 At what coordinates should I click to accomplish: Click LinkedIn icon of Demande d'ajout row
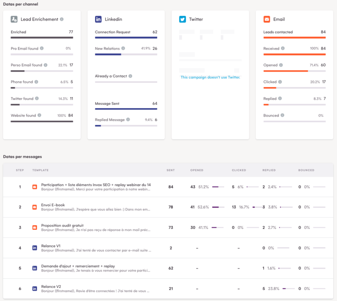click(x=35, y=268)
